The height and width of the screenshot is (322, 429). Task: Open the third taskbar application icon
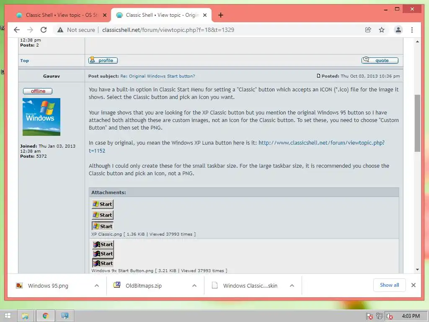[x=65, y=316]
